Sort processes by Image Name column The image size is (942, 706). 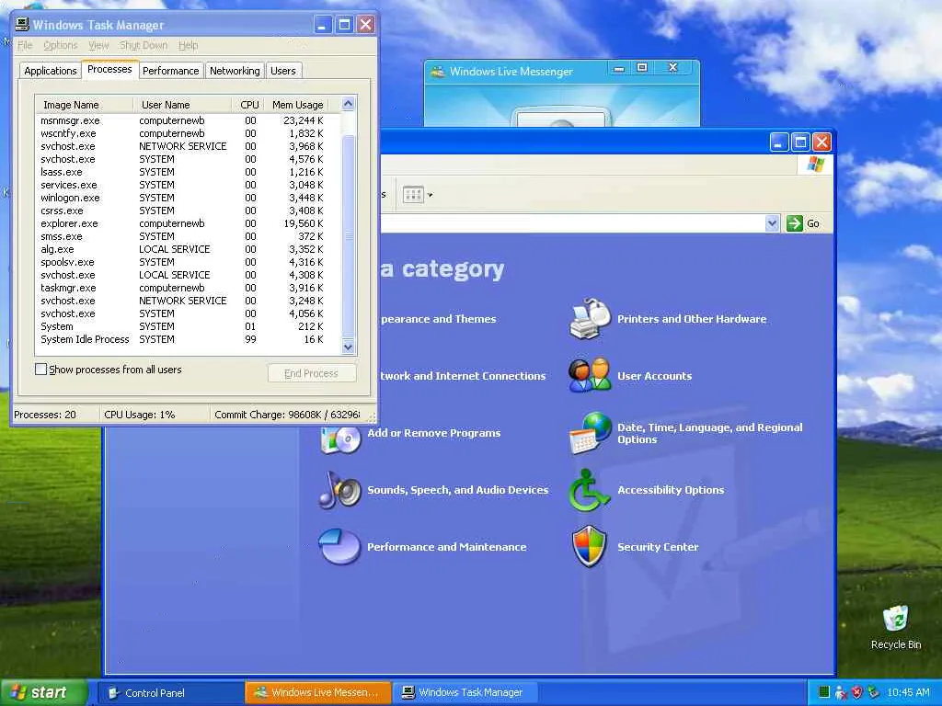point(84,105)
